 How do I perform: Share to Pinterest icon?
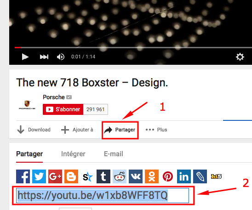(168, 176)
